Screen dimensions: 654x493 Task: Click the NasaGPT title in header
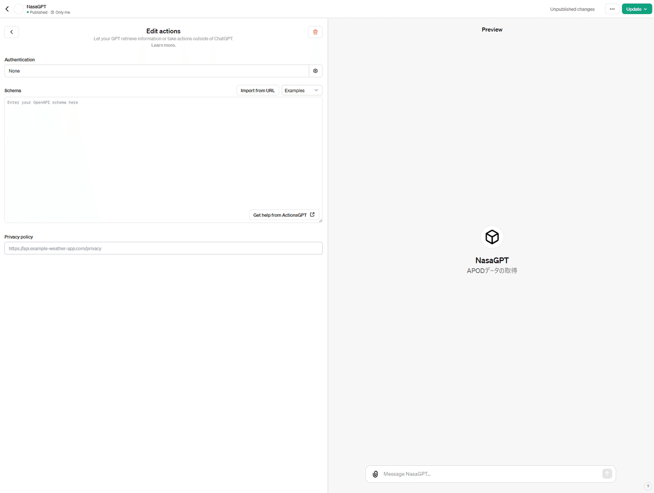click(x=37, y=7)
